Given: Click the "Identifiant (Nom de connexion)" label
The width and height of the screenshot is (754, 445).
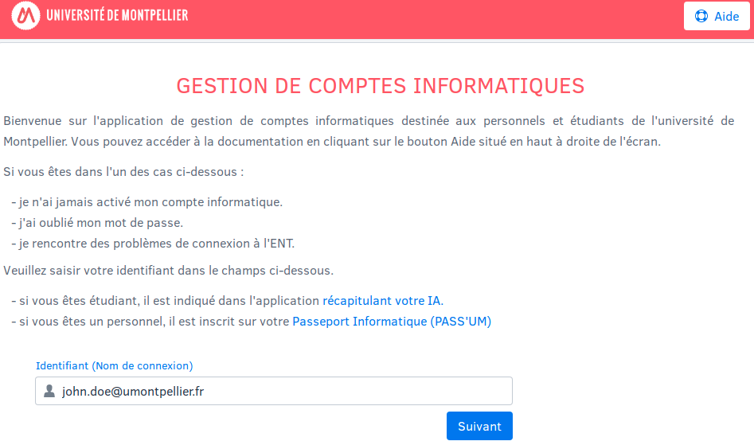Looking at the screenshot, I should [x=115, y=366].
